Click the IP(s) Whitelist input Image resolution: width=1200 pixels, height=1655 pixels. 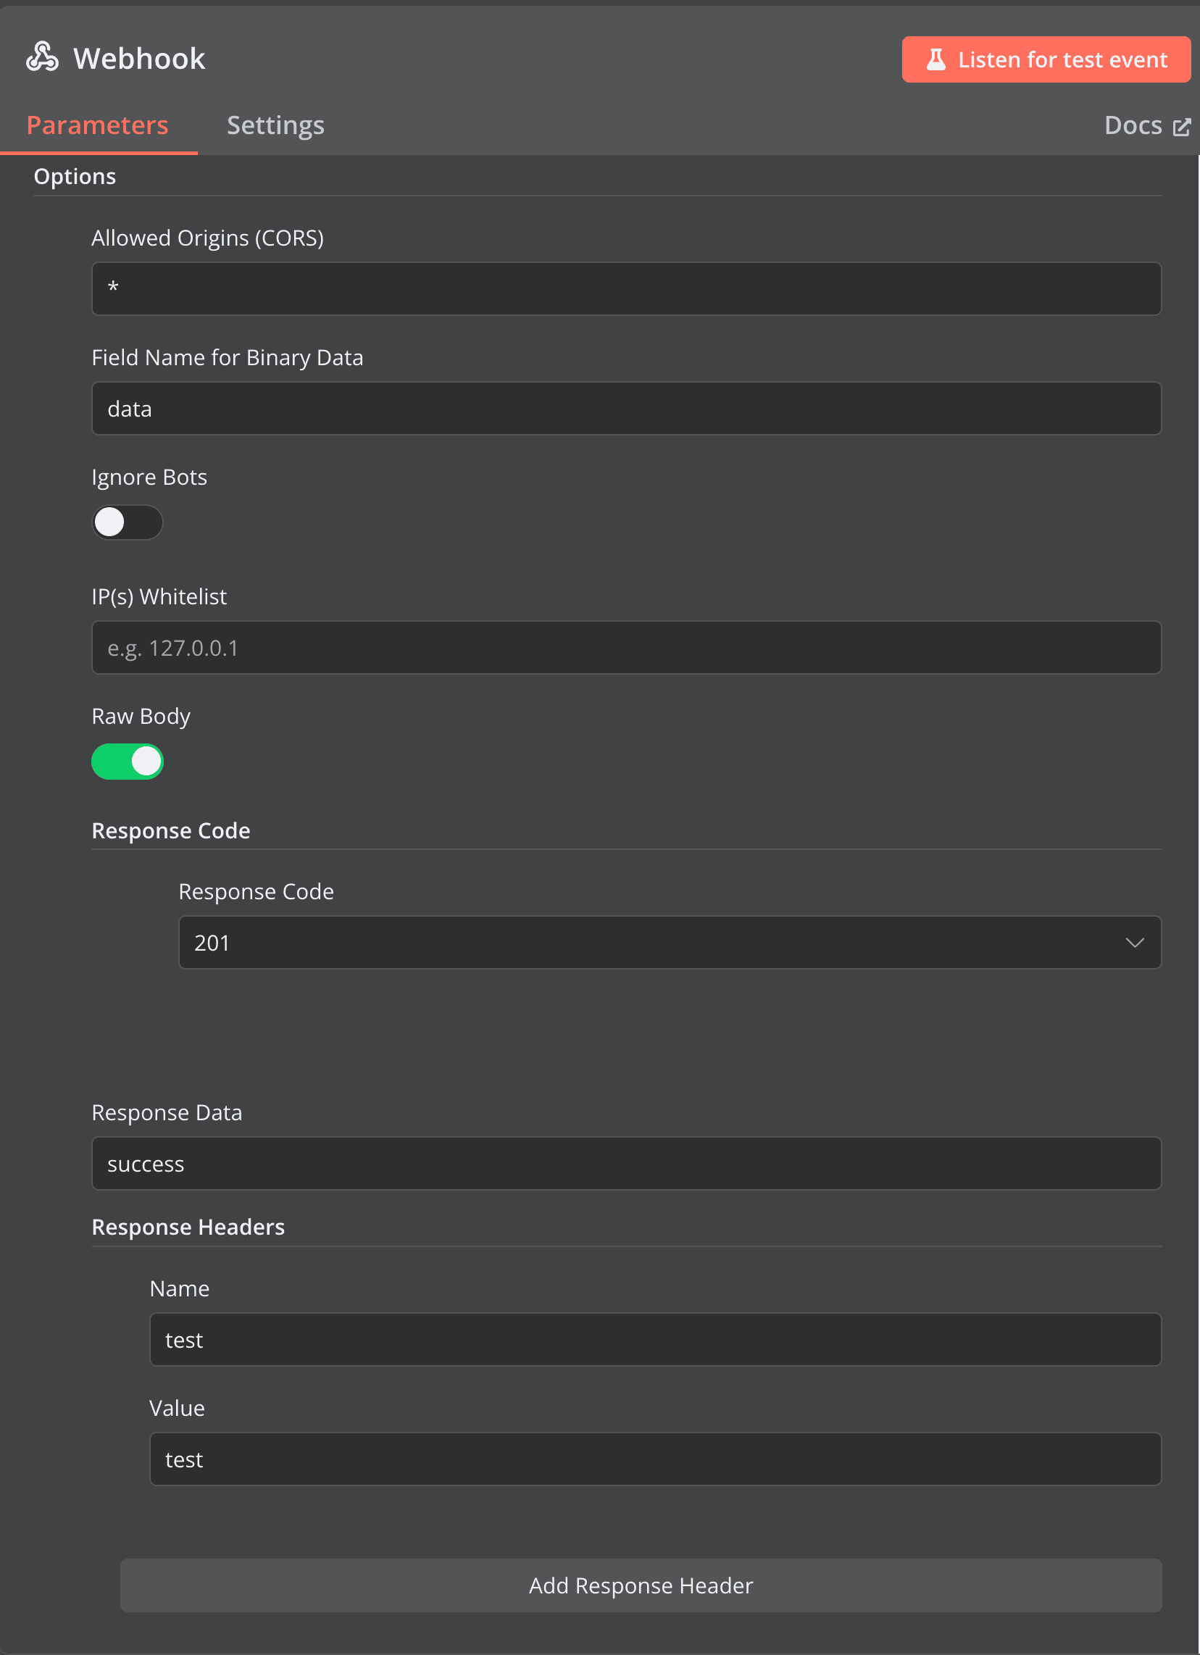click(625, 647)
